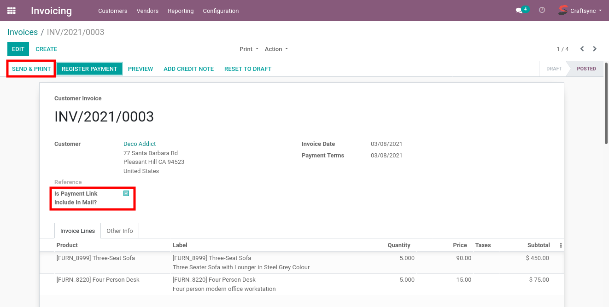This screenshot has width=609, height=307.
Task: Click the Register Payment button
Action: (89, 69)
